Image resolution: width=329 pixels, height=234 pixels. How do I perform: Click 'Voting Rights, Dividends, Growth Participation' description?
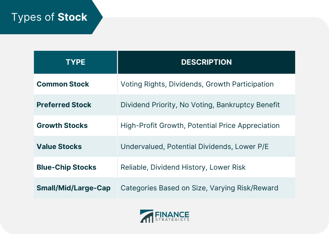(x=197, y=84)
